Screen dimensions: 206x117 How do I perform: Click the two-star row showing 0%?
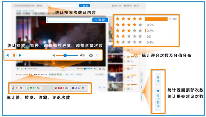click(x=134, y=36)
